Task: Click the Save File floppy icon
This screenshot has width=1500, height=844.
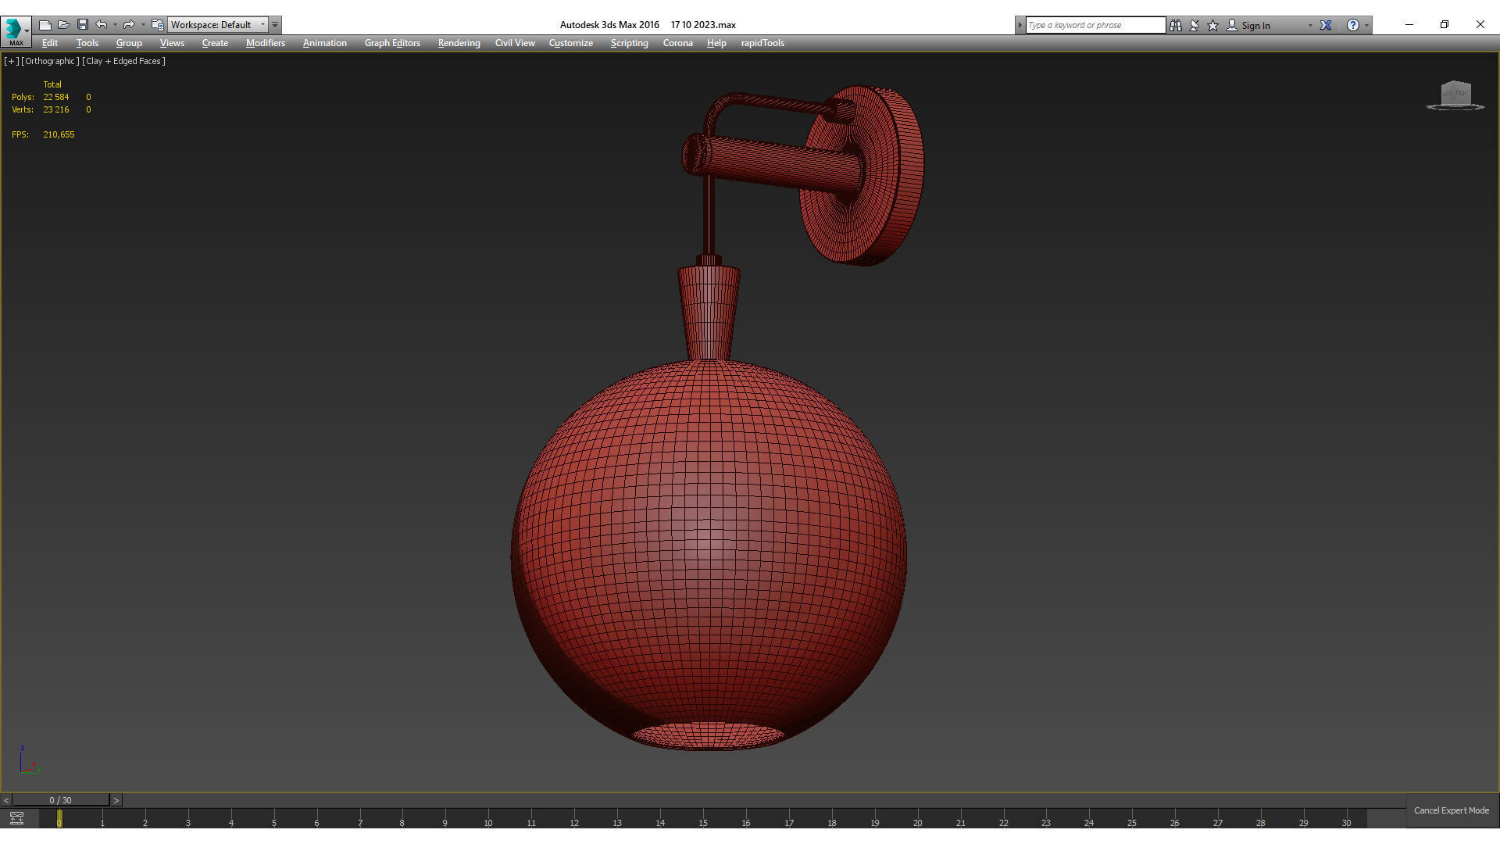Action: tap(83, 25)
